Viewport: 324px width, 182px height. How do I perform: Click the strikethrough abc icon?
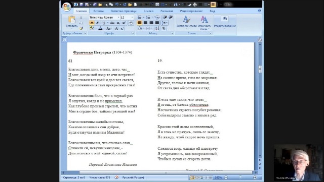112,23
